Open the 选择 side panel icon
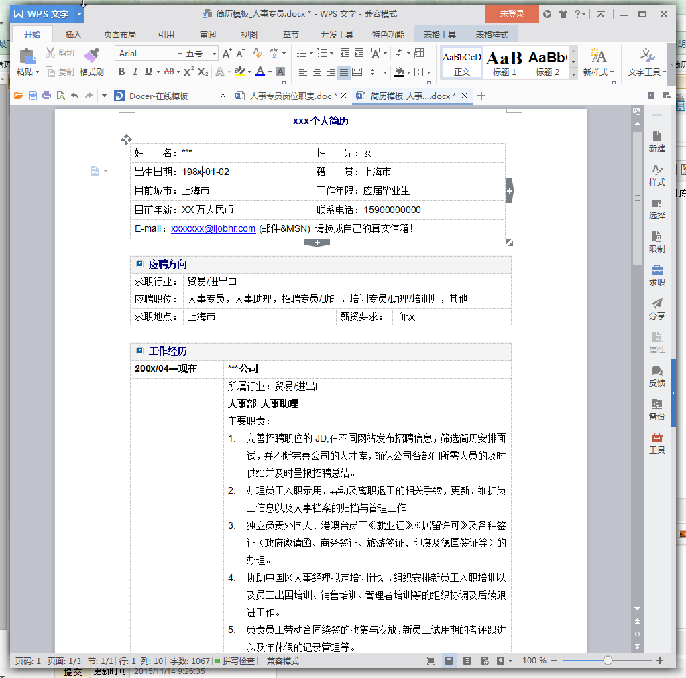Viewport: 686px width, 678px height. [656, 209]
